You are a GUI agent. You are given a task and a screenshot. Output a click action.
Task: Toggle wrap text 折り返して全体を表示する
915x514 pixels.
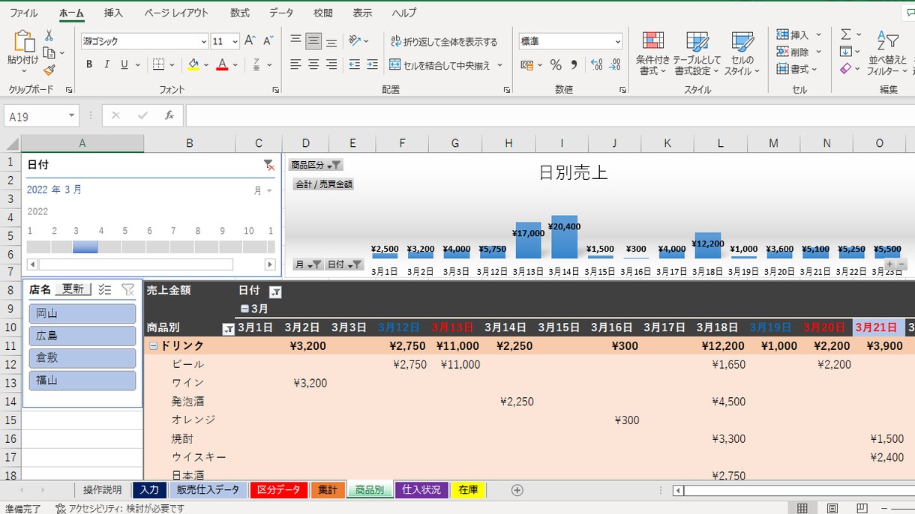[x=443, y=41]
